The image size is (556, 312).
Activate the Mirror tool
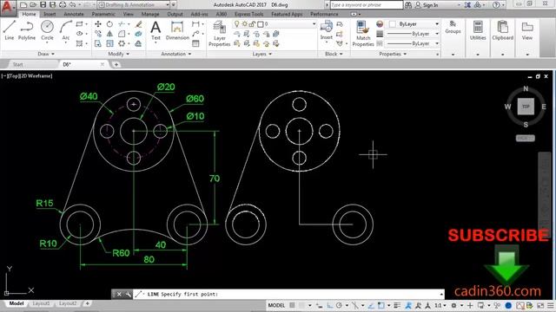click(109, 34)
